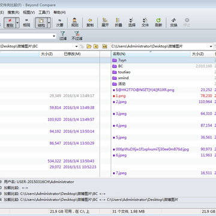The image size is (216, 216).
Task: Open right folder path history dropdown
Action: 211,46
